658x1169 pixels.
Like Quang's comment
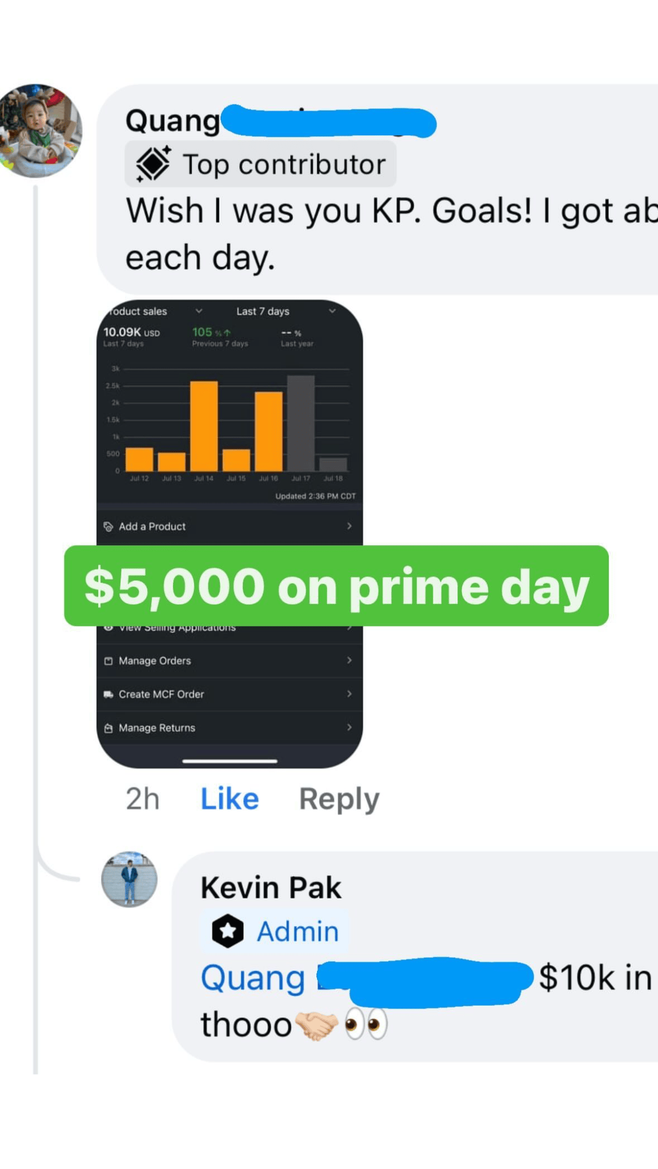click(x=230, y=799)
